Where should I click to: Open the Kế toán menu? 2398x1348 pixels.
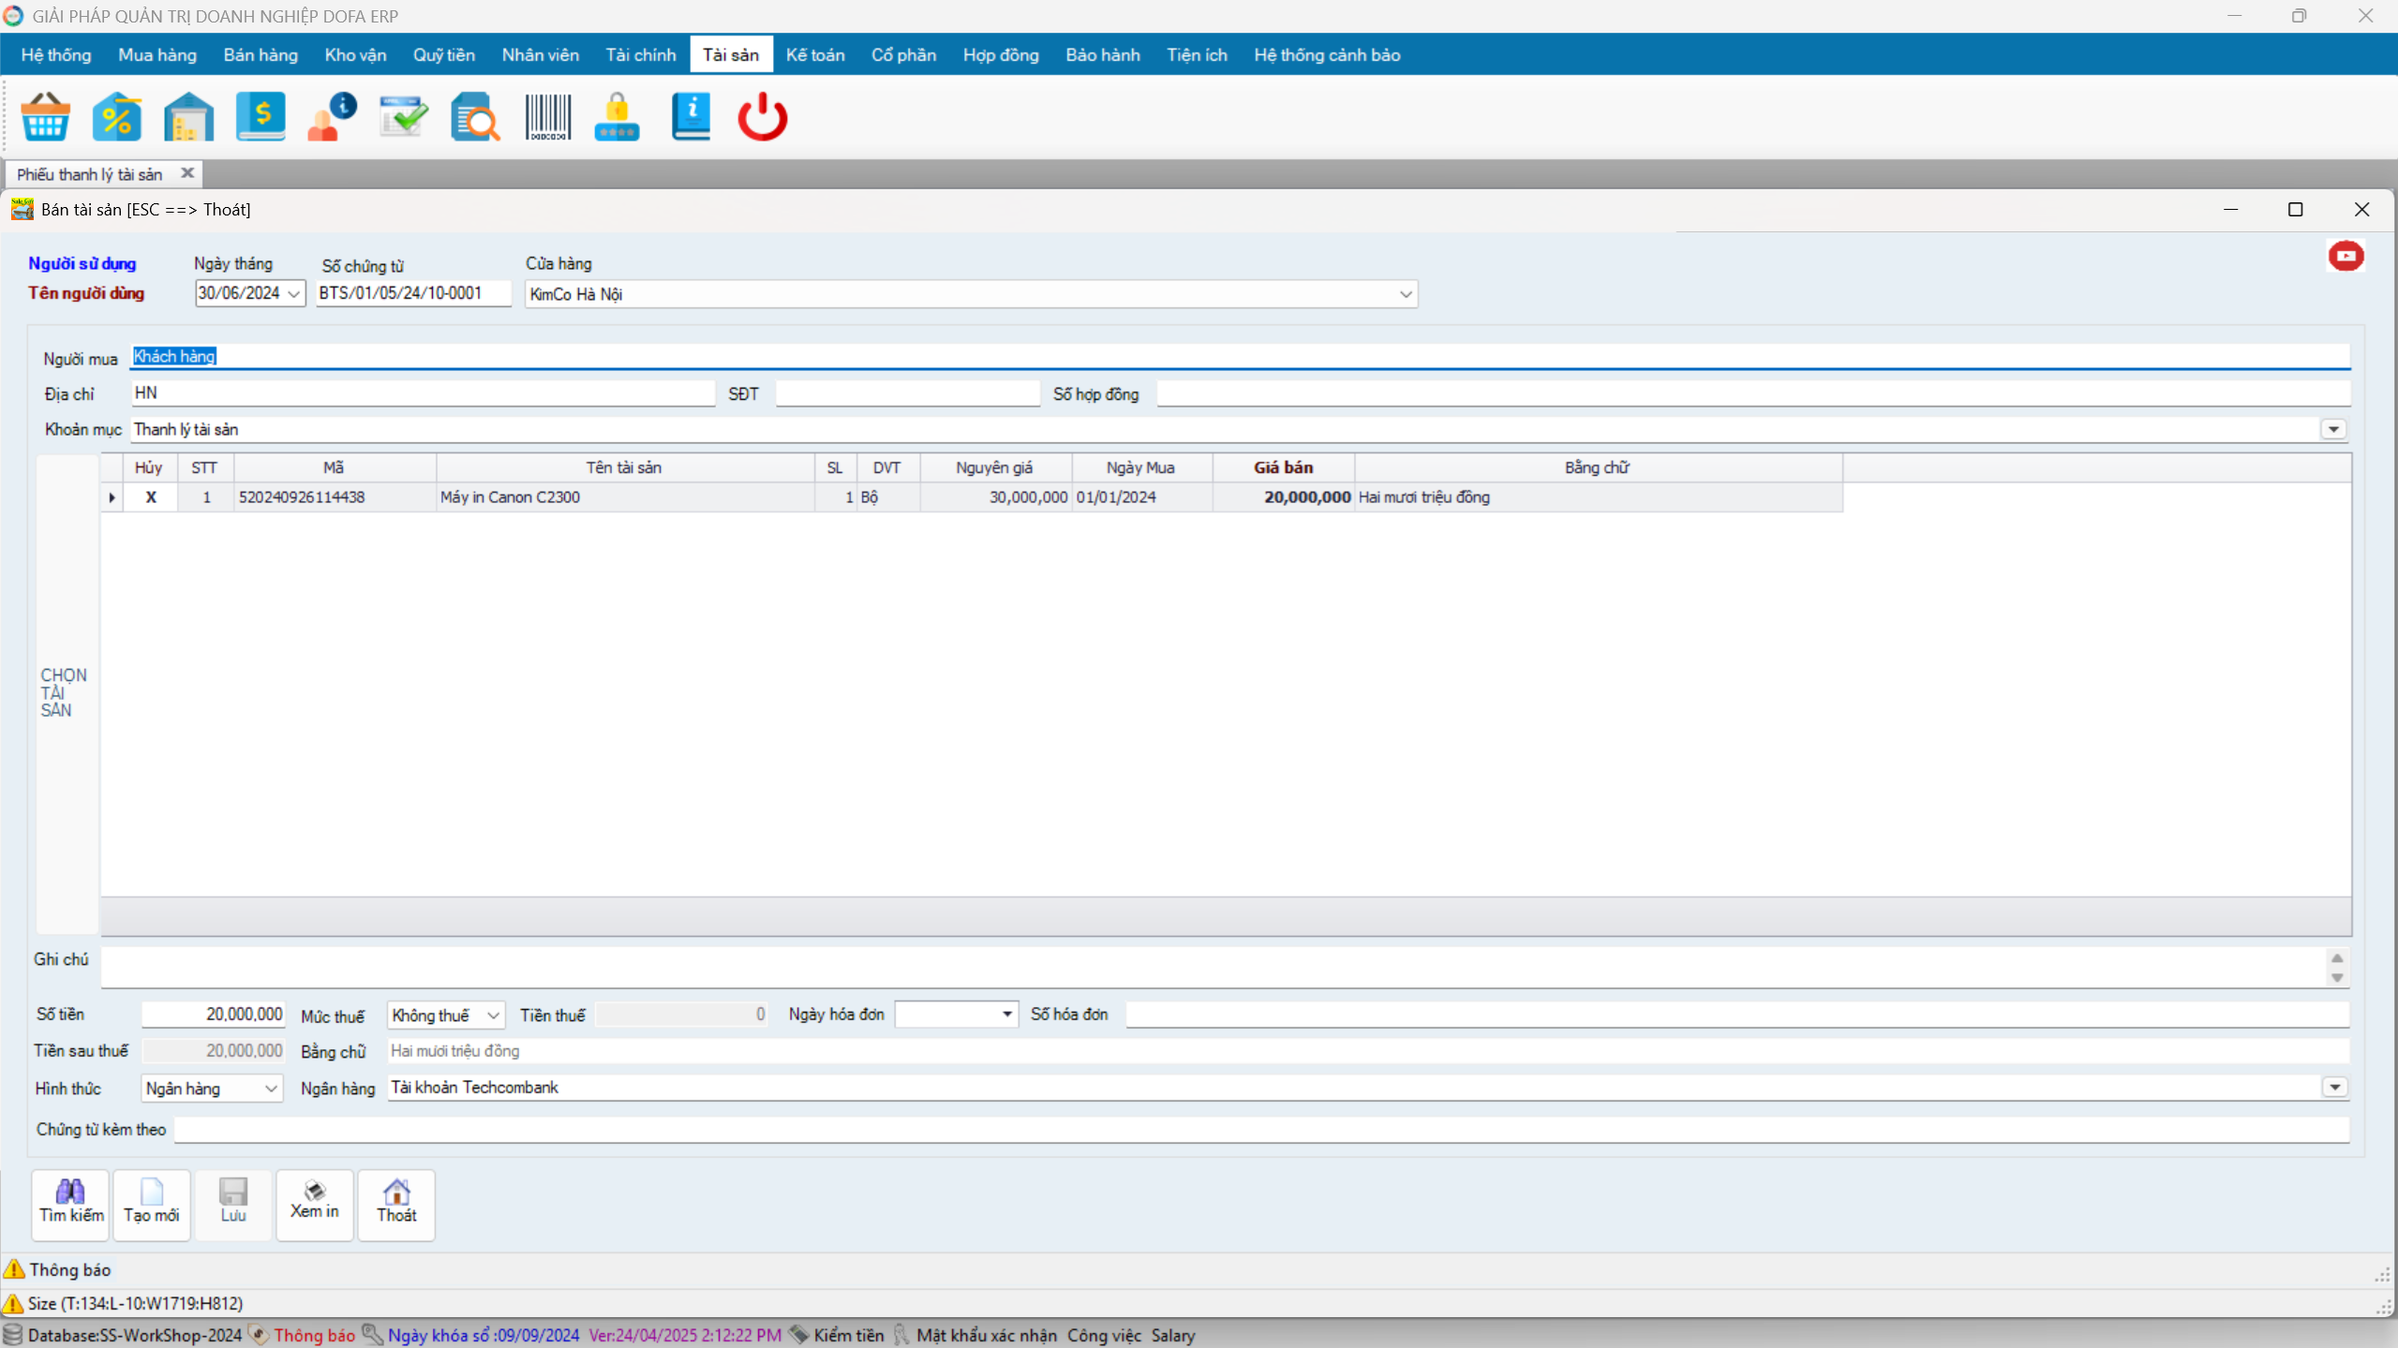[x=815, y=55]
